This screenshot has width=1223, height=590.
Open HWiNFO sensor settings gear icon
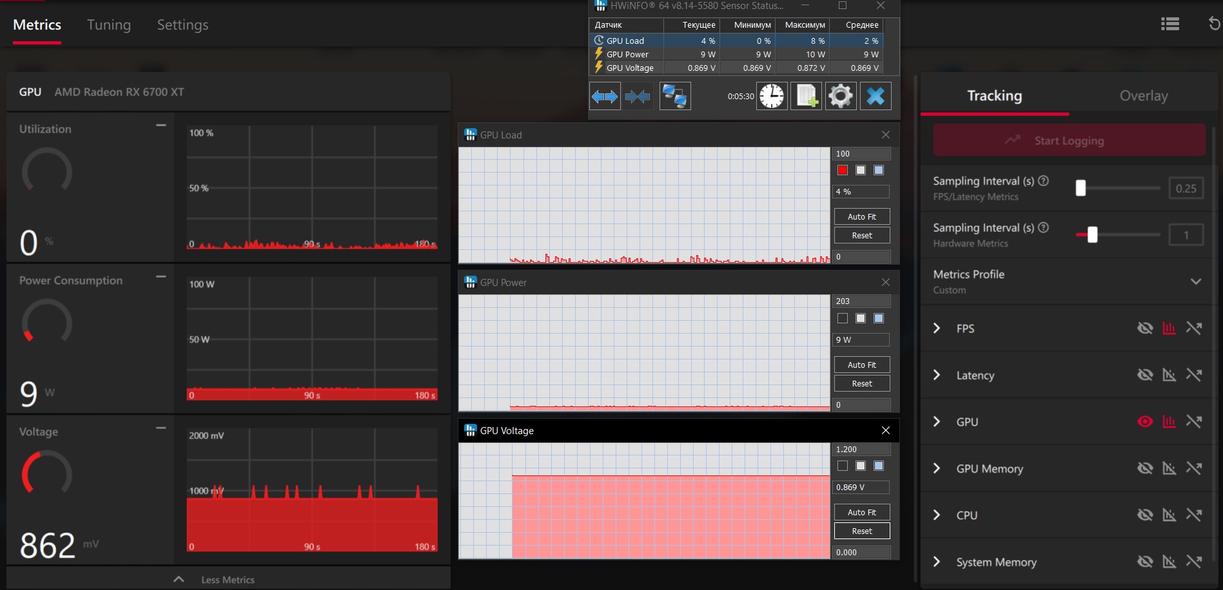point(841,97)
